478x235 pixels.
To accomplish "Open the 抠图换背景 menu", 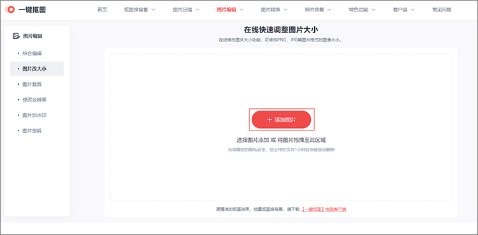I will [x=136, y=10].
